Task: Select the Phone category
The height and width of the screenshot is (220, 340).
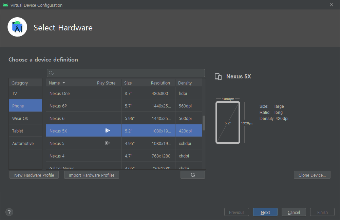Action: (x=25, y=106)
